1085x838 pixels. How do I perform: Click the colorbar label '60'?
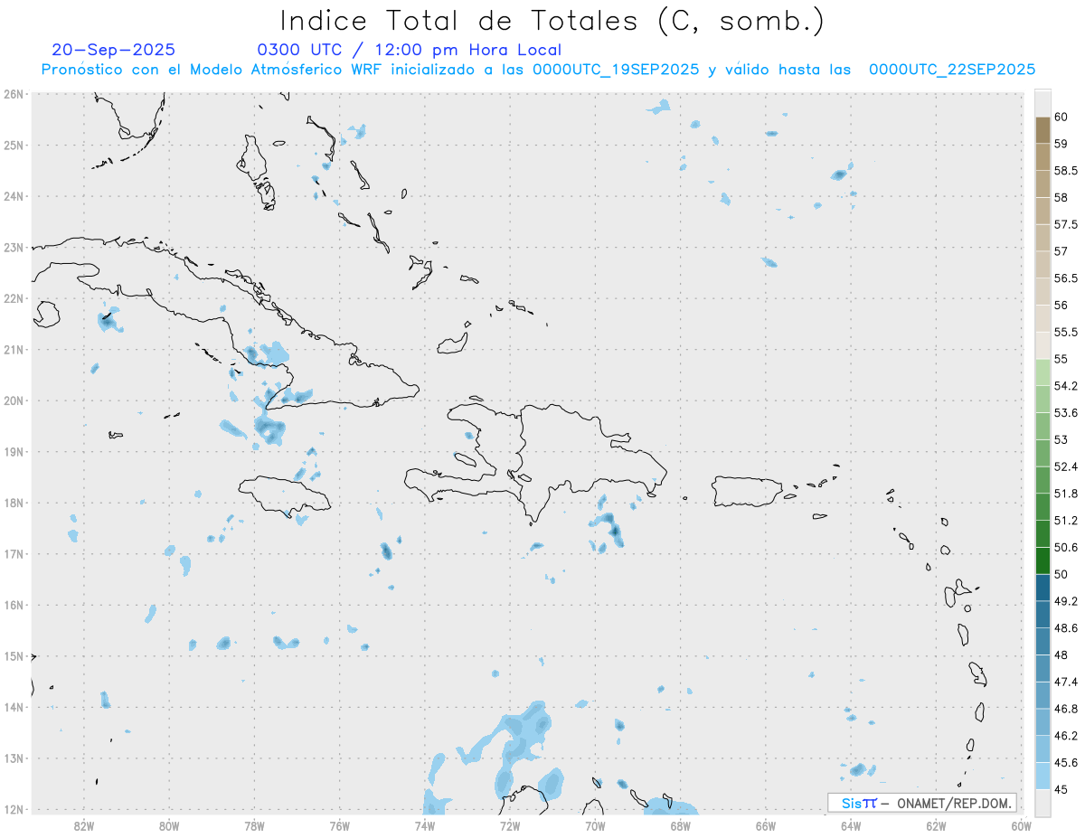click(1061, 117)
